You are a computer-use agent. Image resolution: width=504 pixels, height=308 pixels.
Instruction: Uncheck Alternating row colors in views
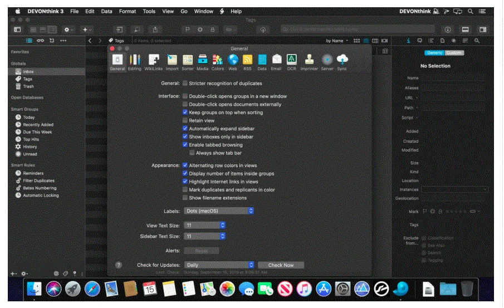185,165
